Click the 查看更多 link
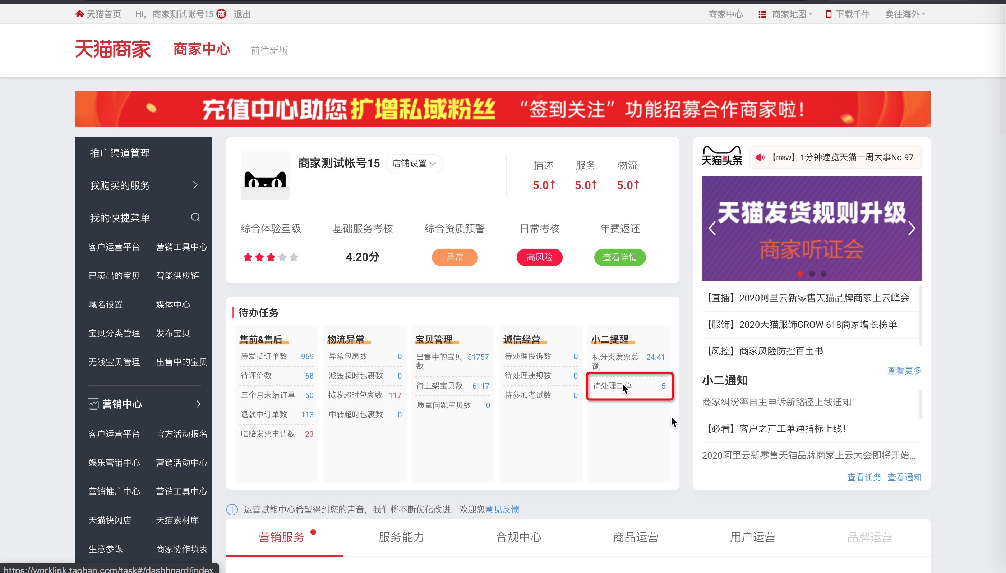Image resolution: width=1006 pixels, height=573 pixels. pos(905,371)
